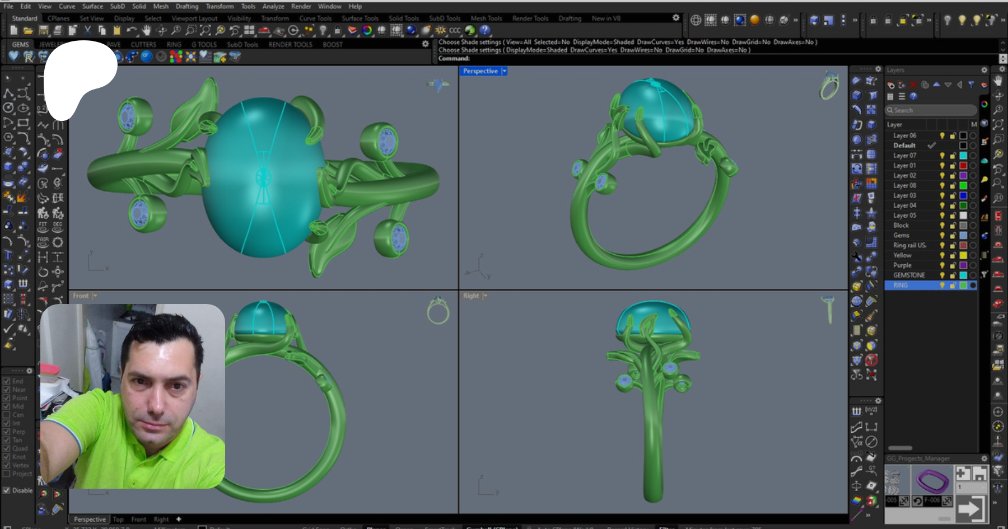Open the Help question mark icon in toolbar
The width and height of the screenshot is (1008, 529).
485,30
